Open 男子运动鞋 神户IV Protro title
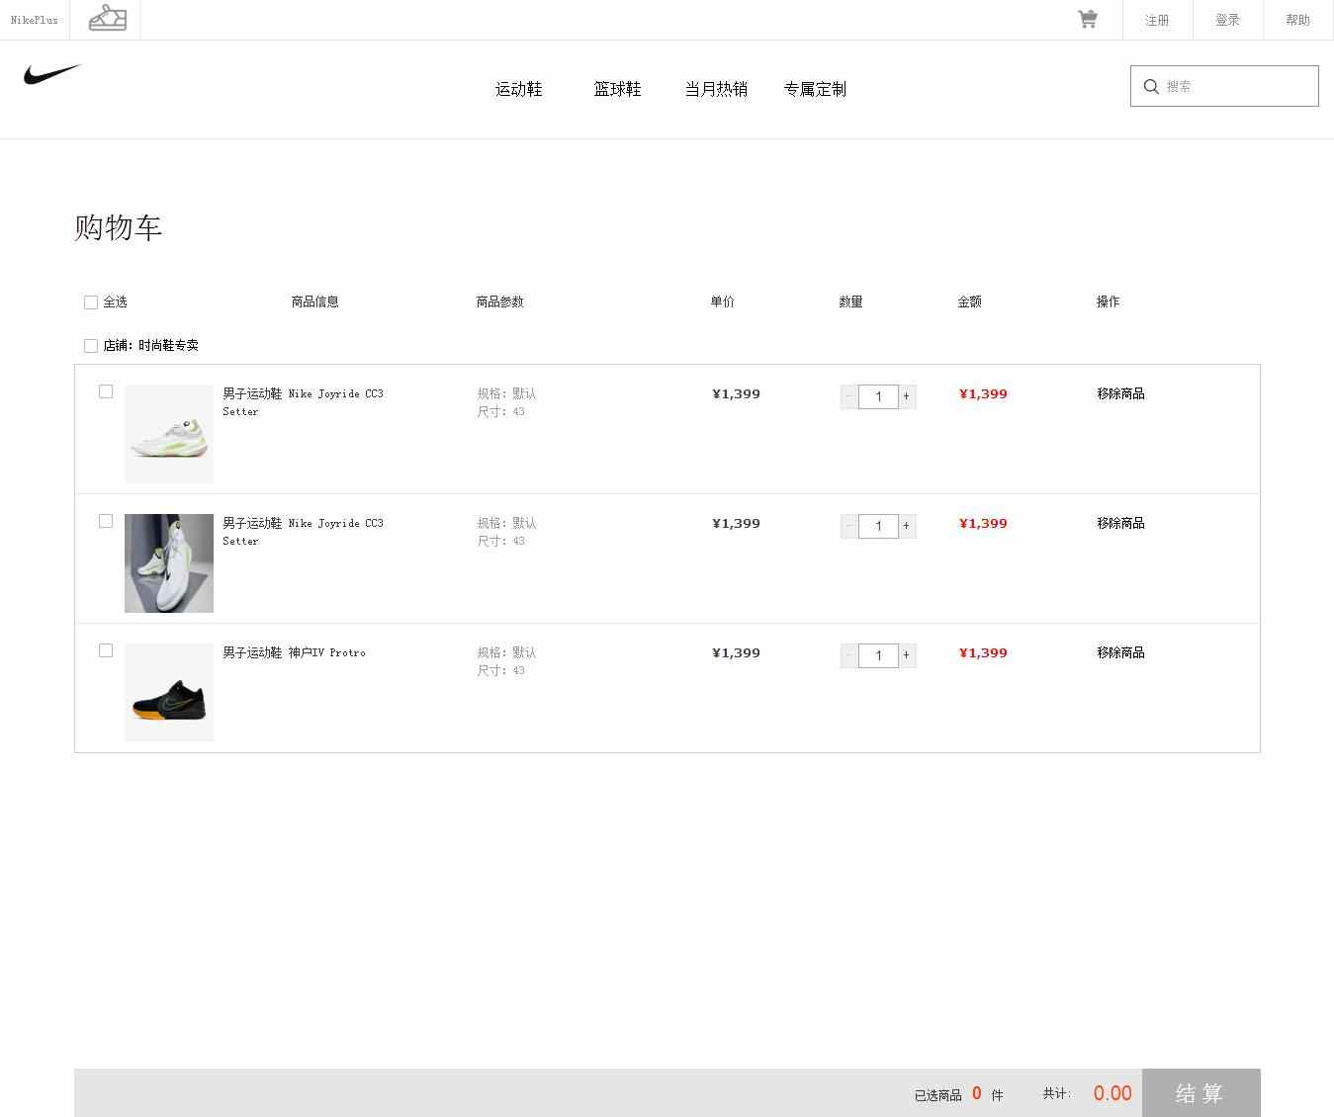The width and height of the screenshot is (1334, 1117). pos(294,652)
